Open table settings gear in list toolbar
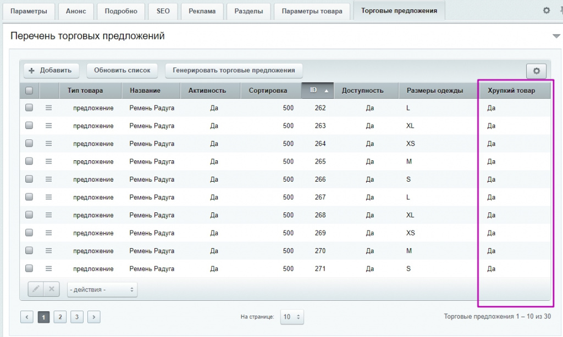The image size is (563, 337). [536, 71]
